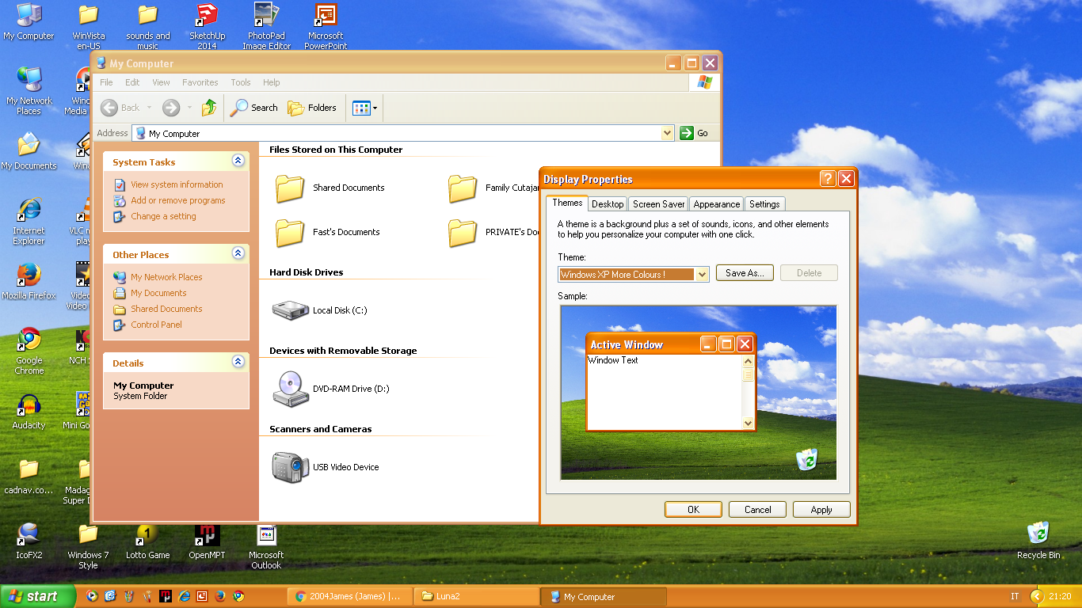Viewport: 1082px width, 608px height.
Task: Toggle the Folders pane toolbar button
Action: (312, 108)
